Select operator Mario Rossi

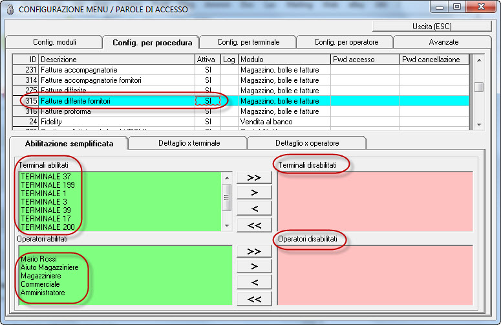[x=39, y=259]
